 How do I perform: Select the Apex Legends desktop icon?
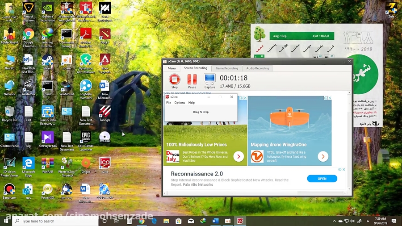[105, 64]
